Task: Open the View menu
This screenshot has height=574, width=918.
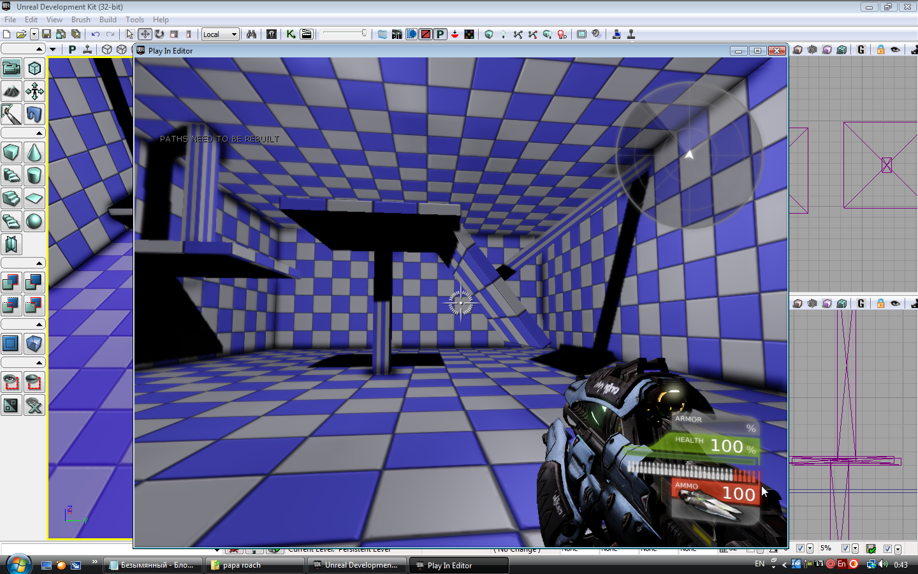Action: (x=54, y=20)
